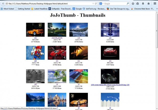Open the Getting Started bookmark
This screenshot has width=158, height=110.
(22, 9)
